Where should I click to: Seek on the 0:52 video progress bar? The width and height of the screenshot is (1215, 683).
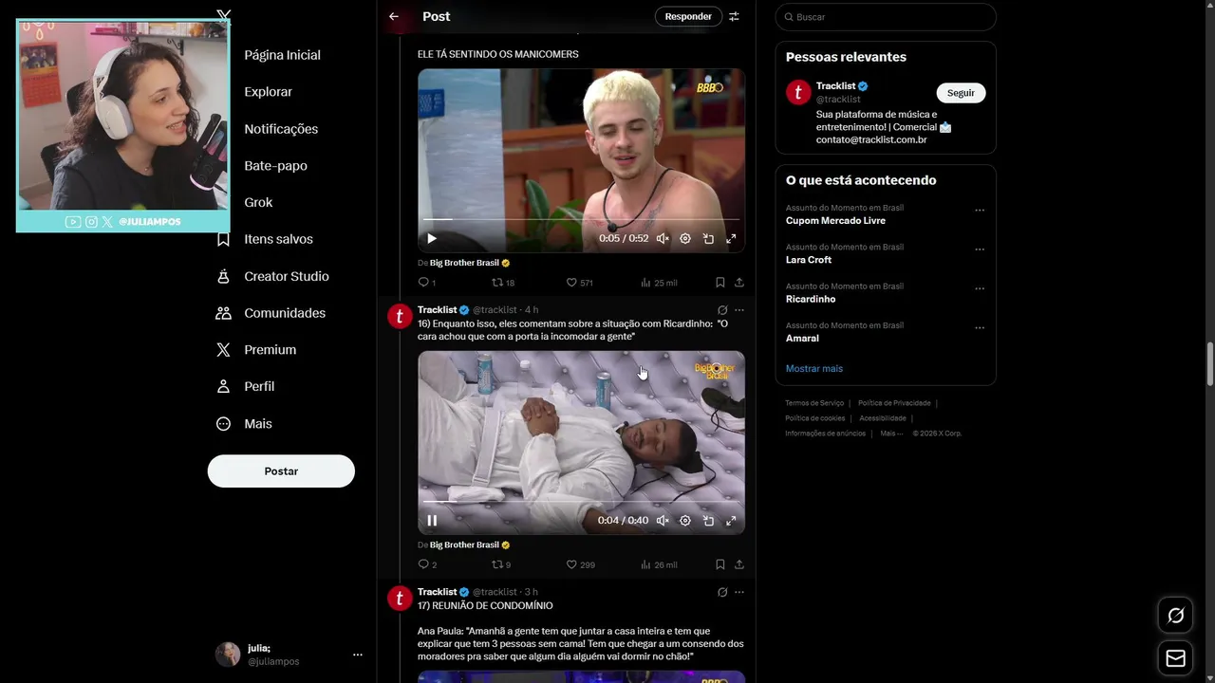coord(581,220)
